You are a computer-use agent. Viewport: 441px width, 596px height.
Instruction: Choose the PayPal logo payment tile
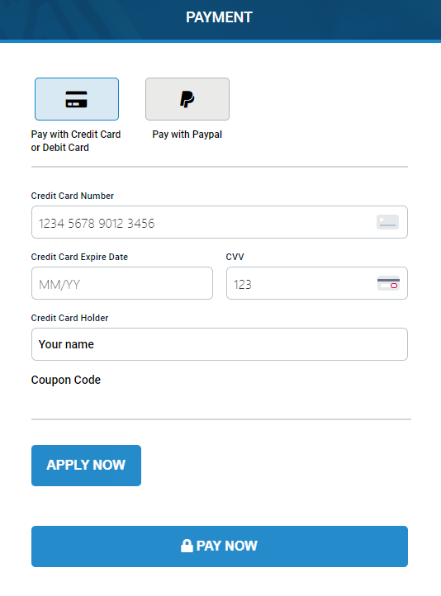point(187,99)
